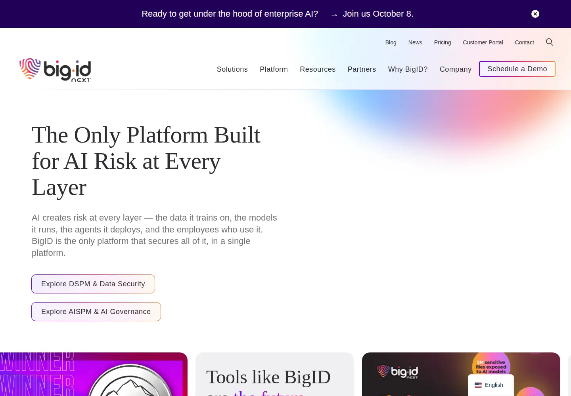Viewport: 571px width, 396px height.
Task: Open the Customer Portal link
Action: tap(483, 42)
